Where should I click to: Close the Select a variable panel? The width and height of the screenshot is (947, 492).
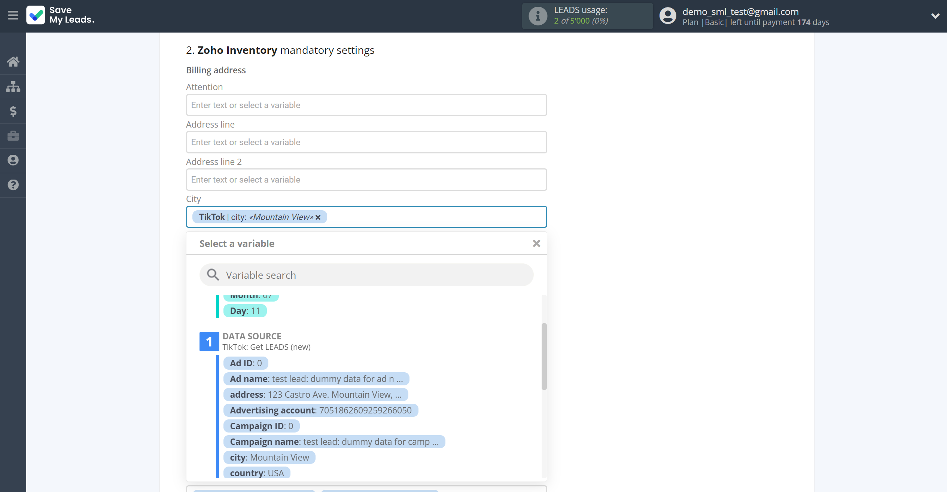(536, 244)
